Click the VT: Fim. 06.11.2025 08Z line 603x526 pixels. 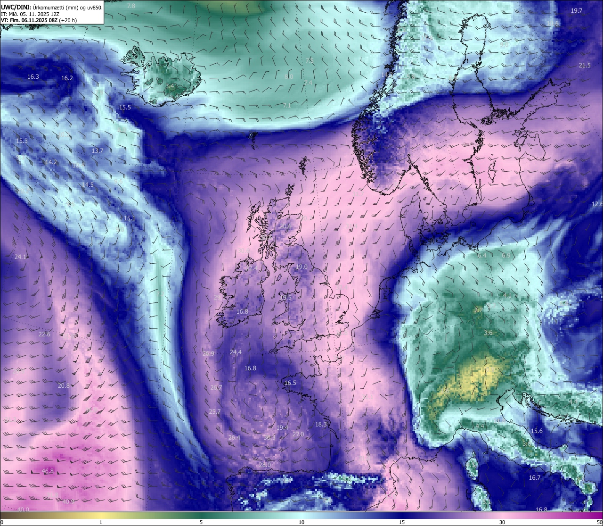pos(39,20)
